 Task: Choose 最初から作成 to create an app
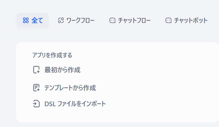click(62, 70)
